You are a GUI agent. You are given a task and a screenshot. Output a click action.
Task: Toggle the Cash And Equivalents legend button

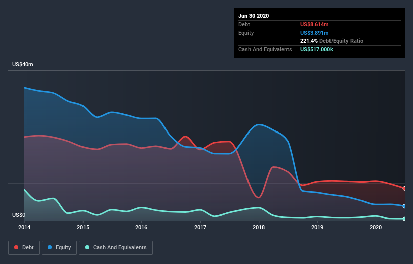(116, 248)
